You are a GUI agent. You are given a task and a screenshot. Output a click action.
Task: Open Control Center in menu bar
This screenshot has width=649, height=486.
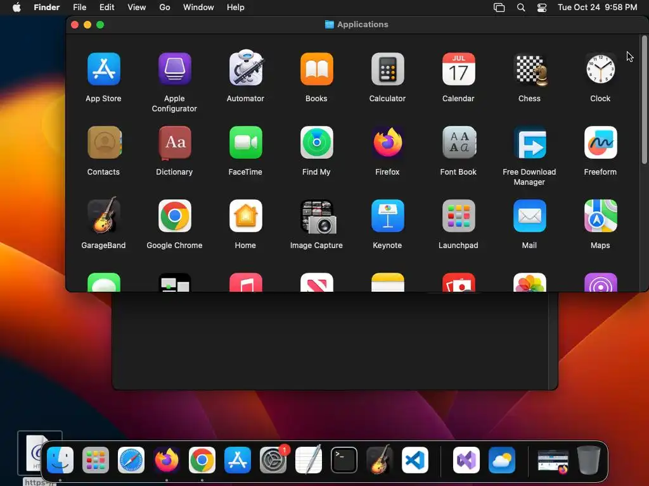(x=542, y=8)
